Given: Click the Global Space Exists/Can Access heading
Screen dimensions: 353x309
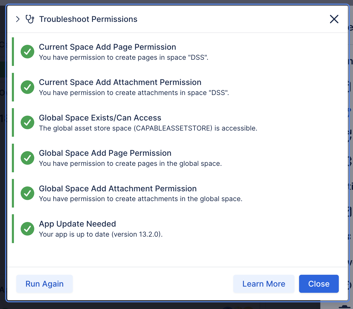Looking at the screenshot, I should point(100,118).
